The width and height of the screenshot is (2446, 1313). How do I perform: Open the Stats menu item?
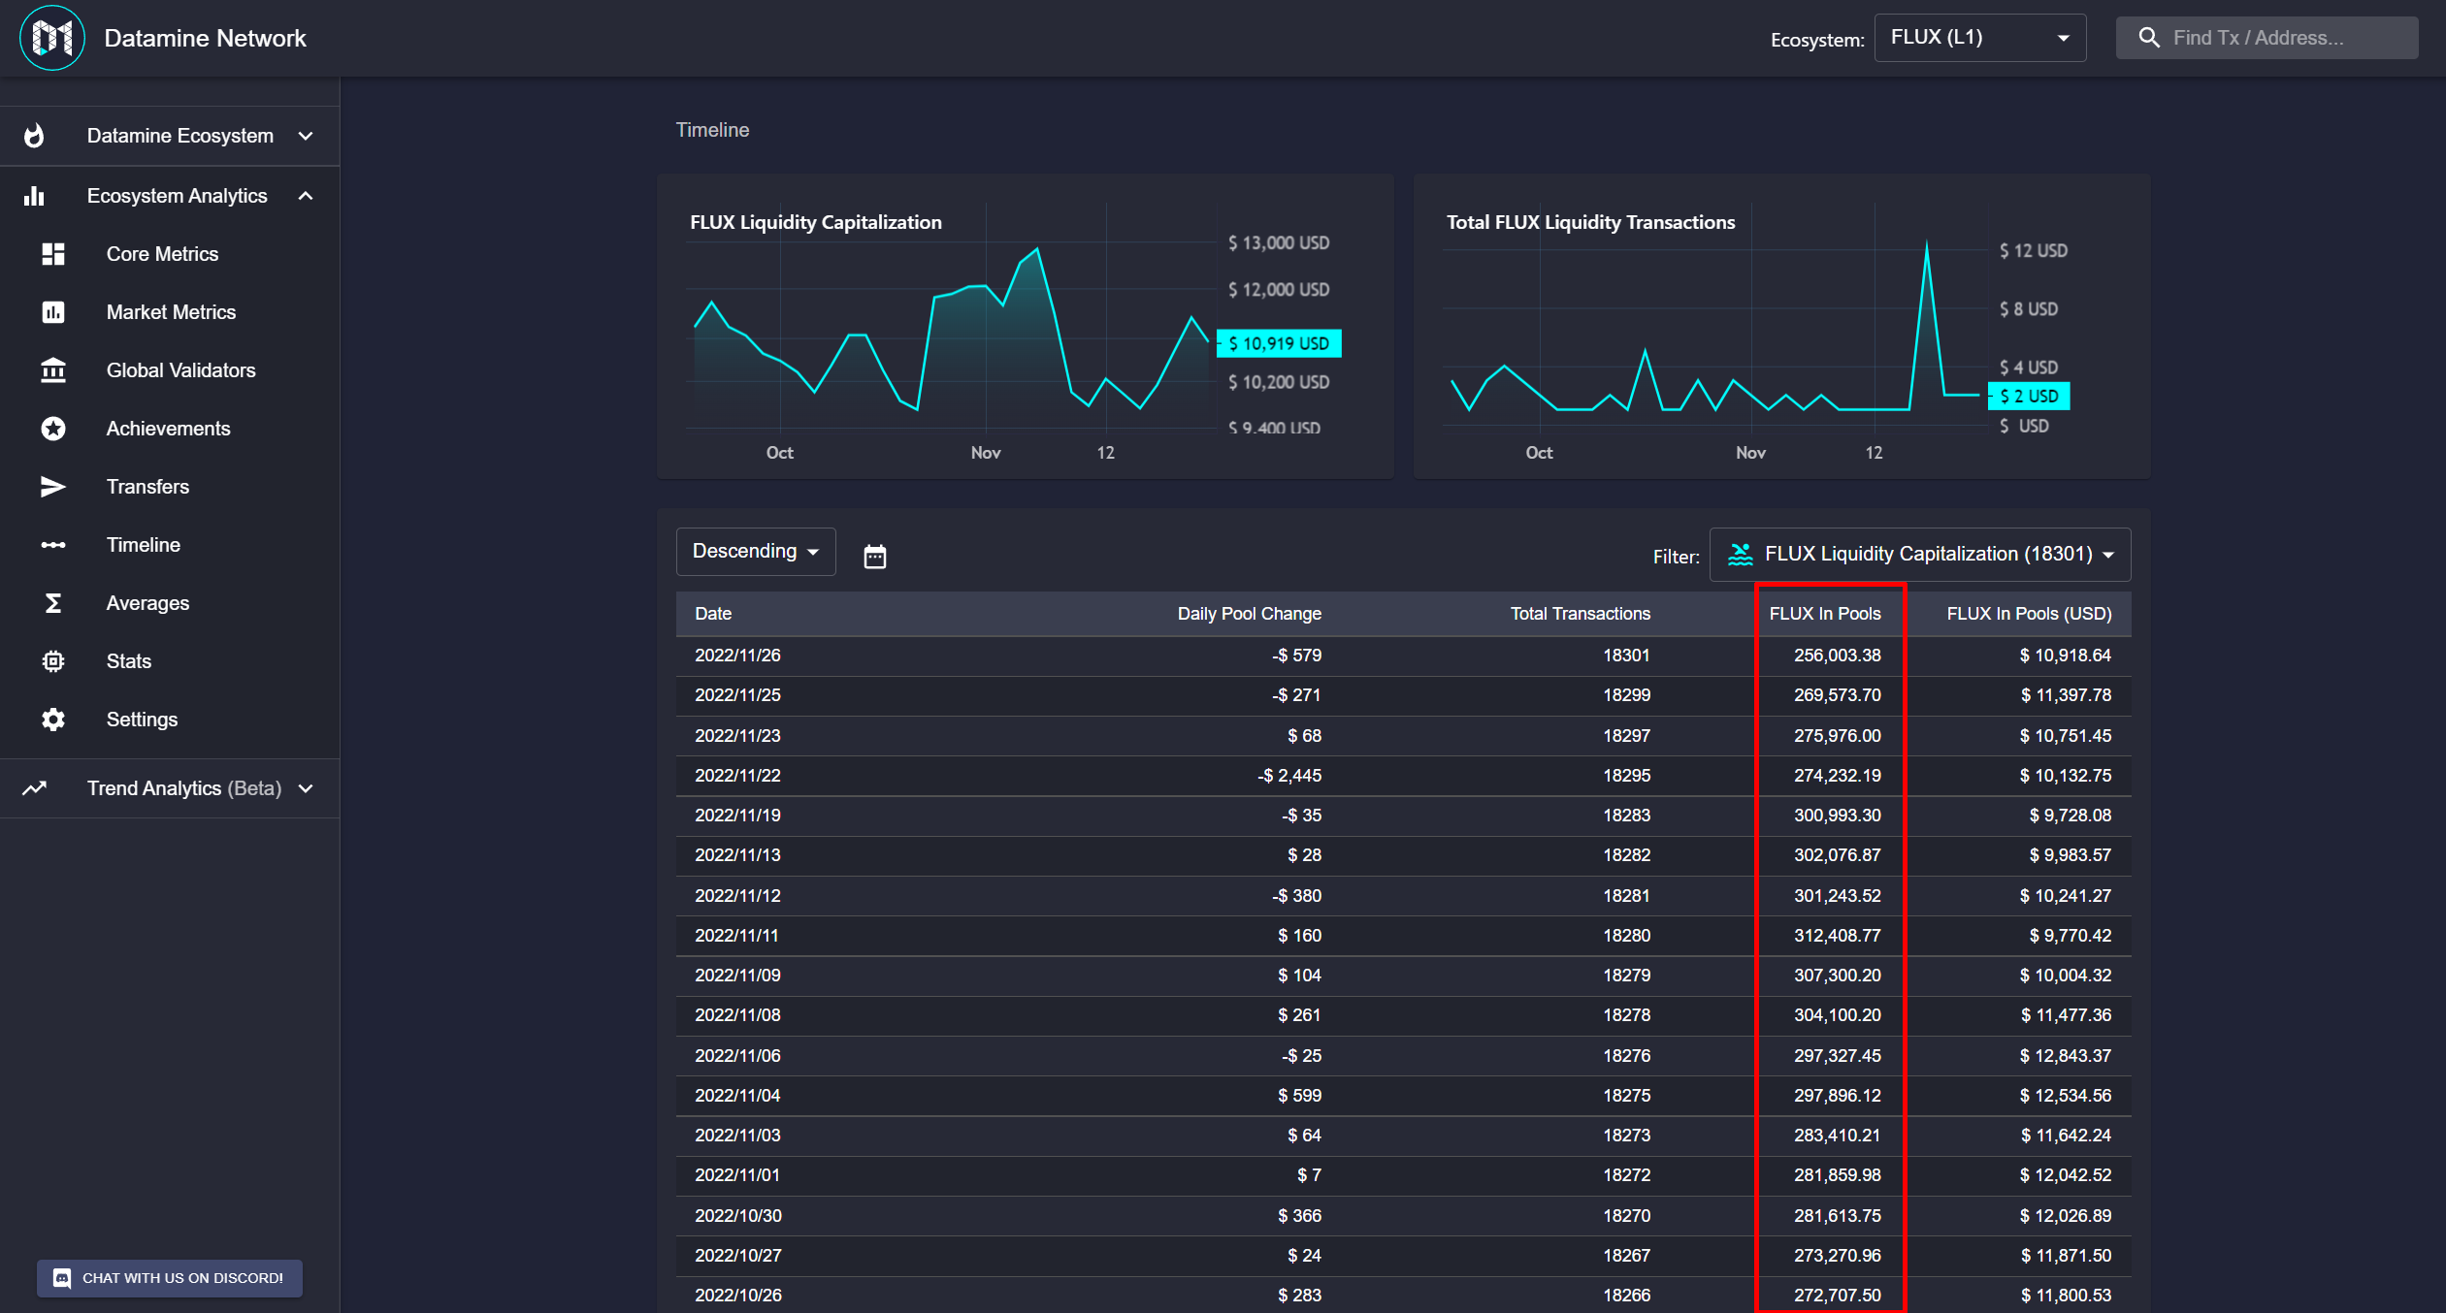(129, 661)
